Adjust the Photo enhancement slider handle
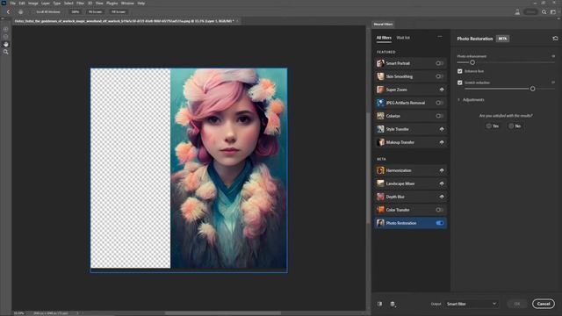562x316 pixels. click(x=472, y=62)
